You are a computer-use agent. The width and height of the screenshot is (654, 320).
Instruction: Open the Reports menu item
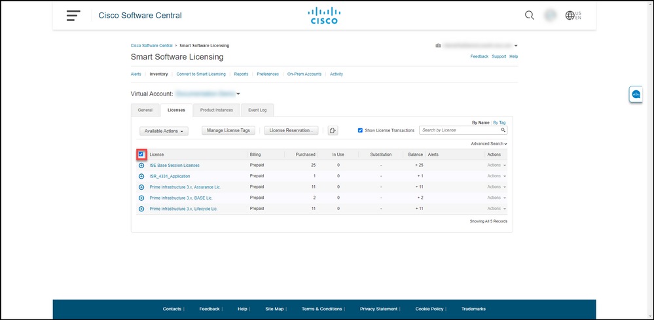tap(241, 74)
